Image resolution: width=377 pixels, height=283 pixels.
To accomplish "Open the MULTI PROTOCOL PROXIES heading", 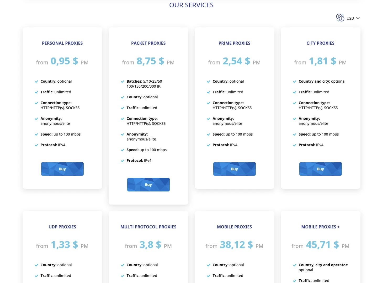I will [x=148, y=227].
